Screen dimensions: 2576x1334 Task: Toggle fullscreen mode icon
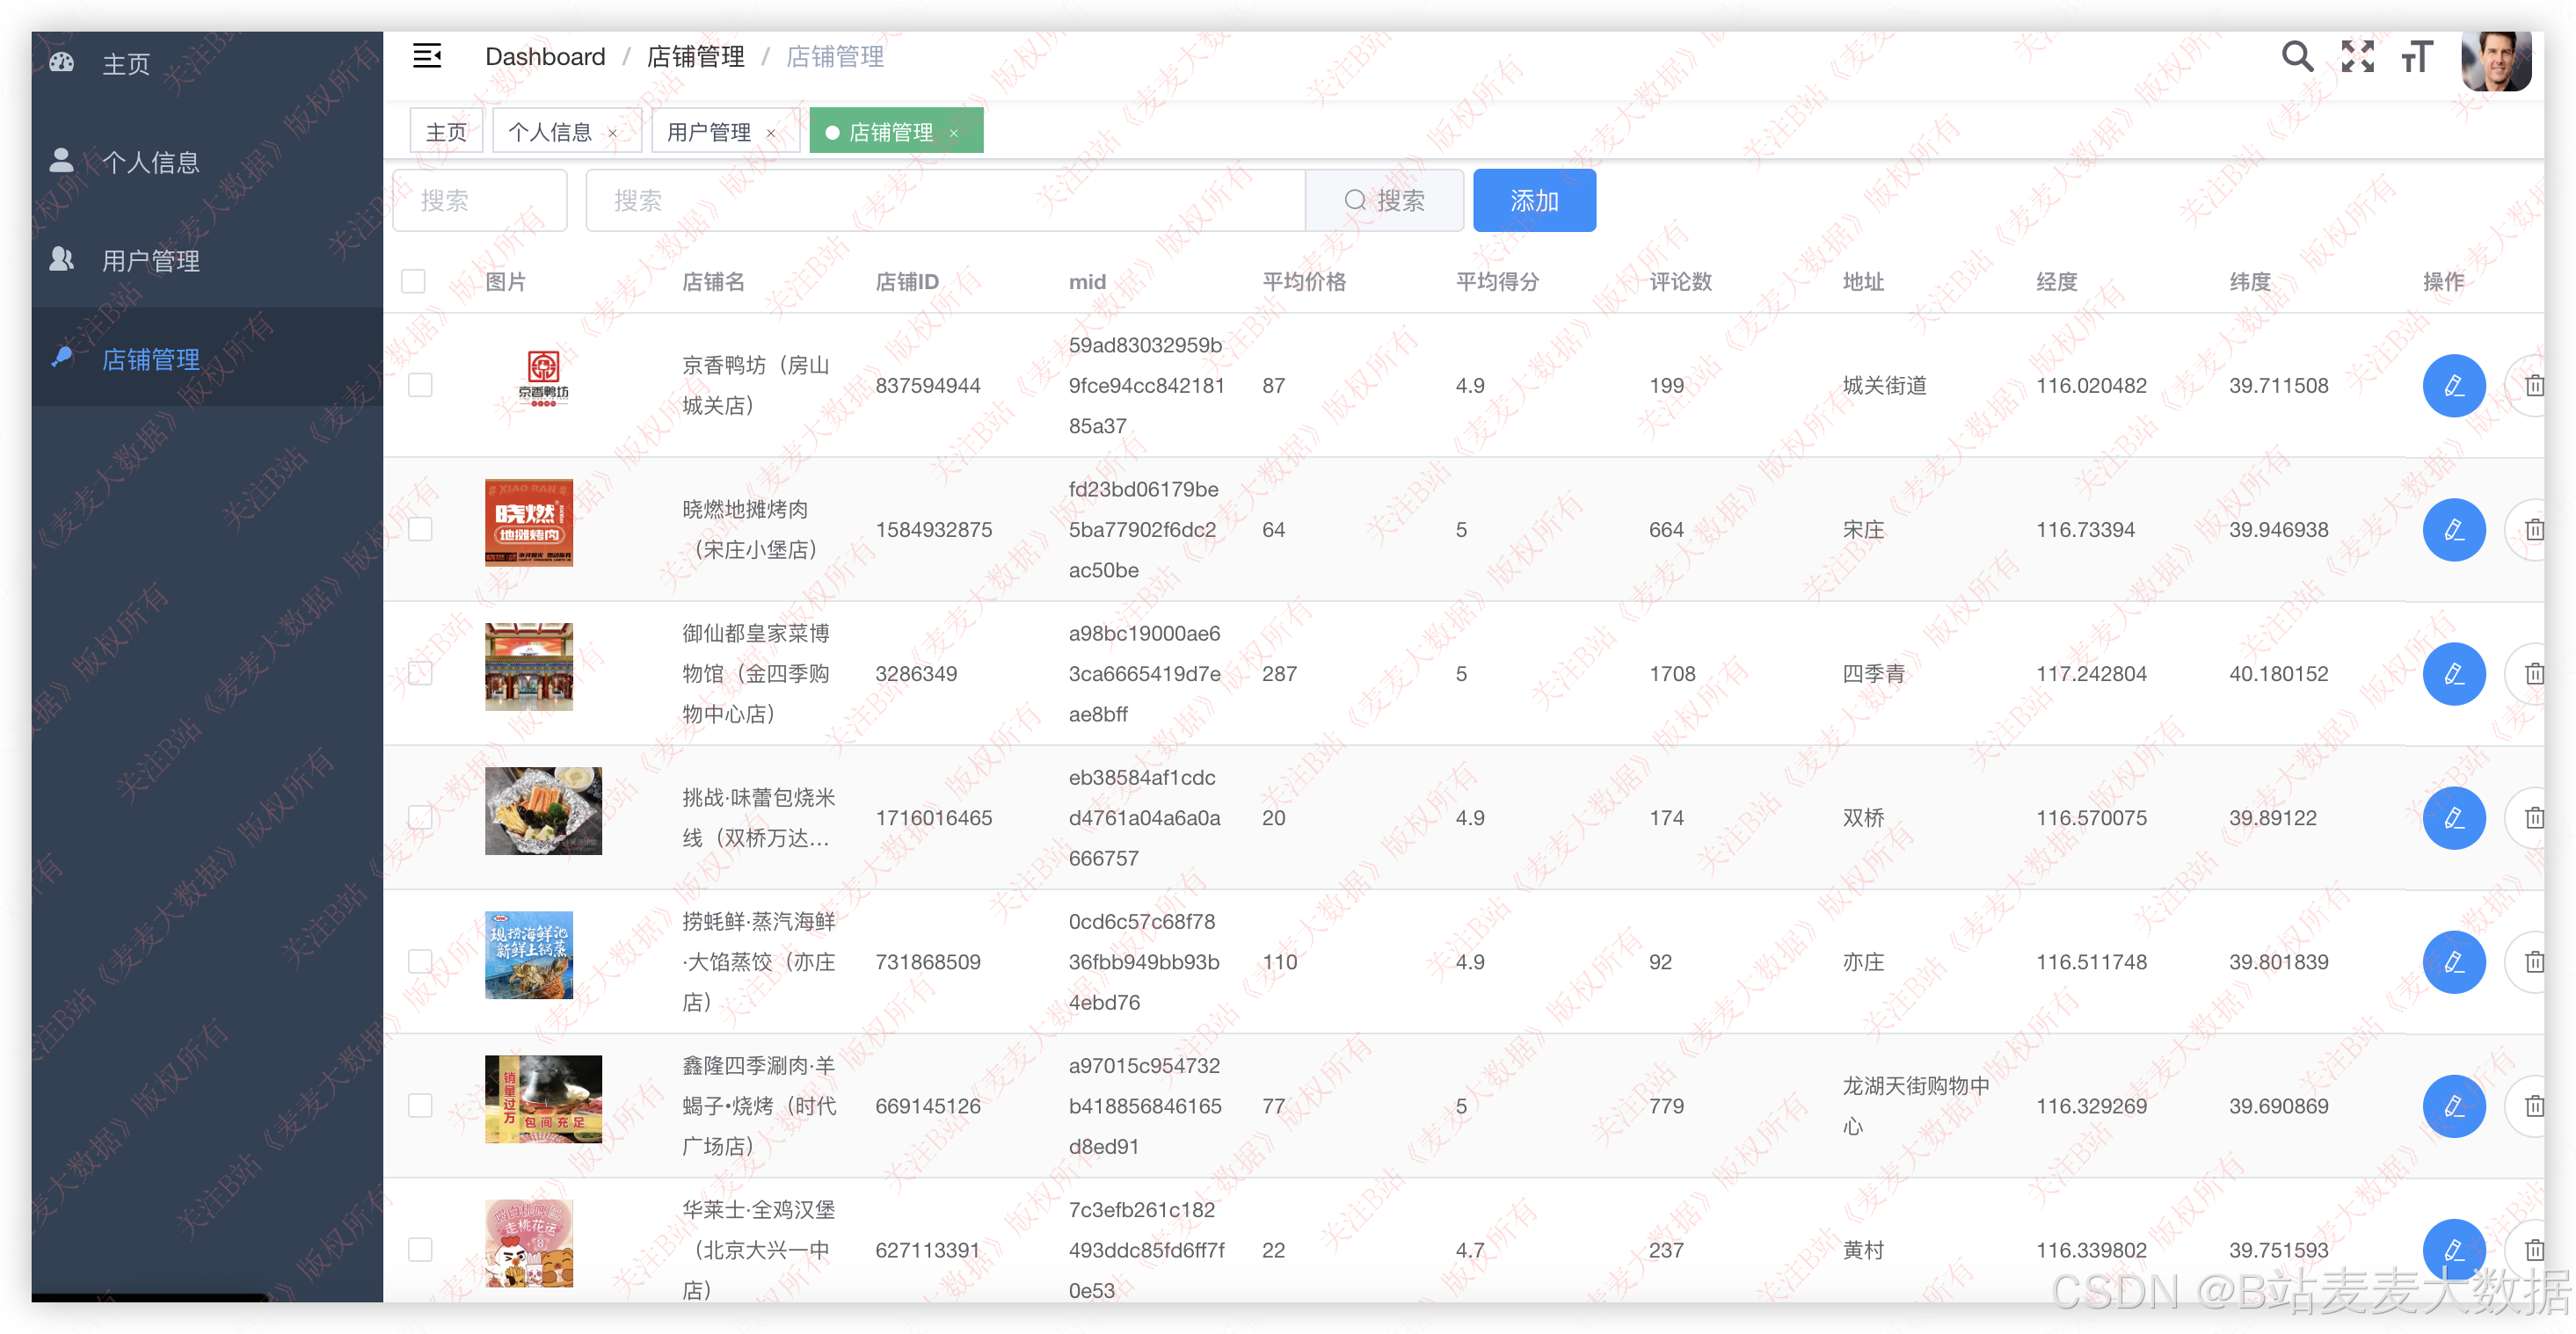click(2357, 57)
